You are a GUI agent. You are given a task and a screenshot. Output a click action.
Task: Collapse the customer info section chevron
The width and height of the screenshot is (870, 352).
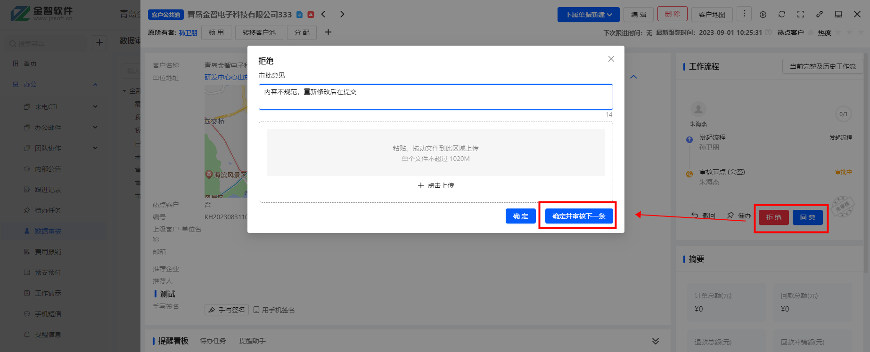tap(633, 77)
